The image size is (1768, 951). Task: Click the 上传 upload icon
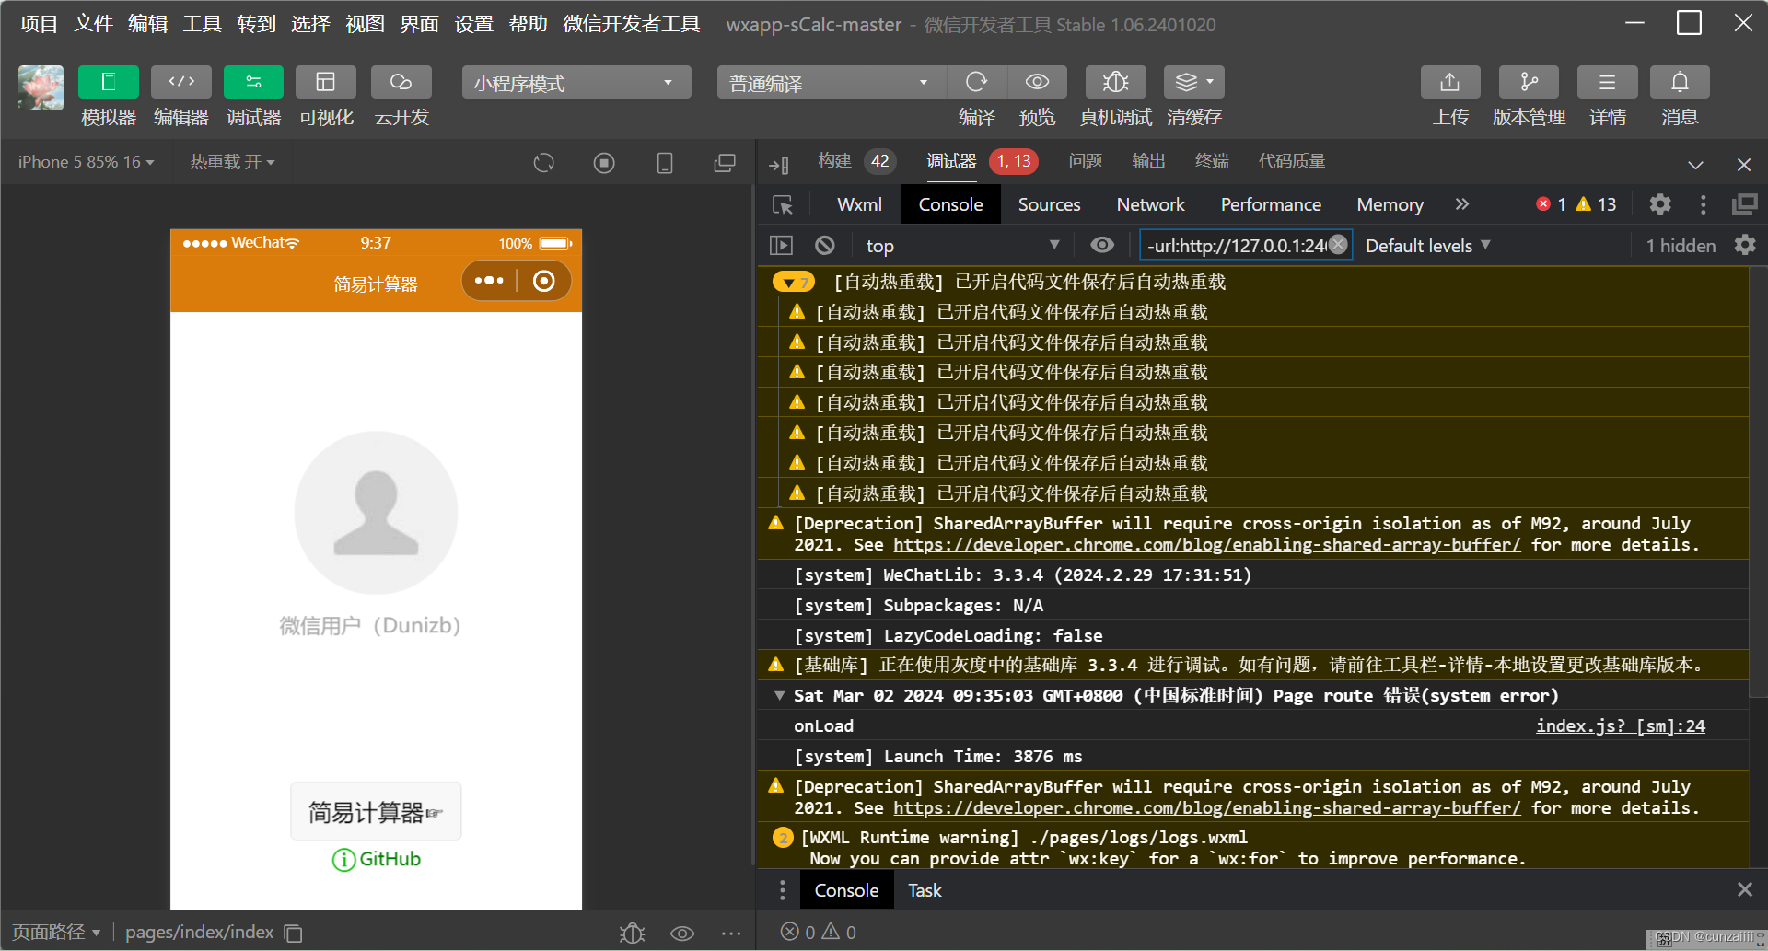pos(1450,82)
